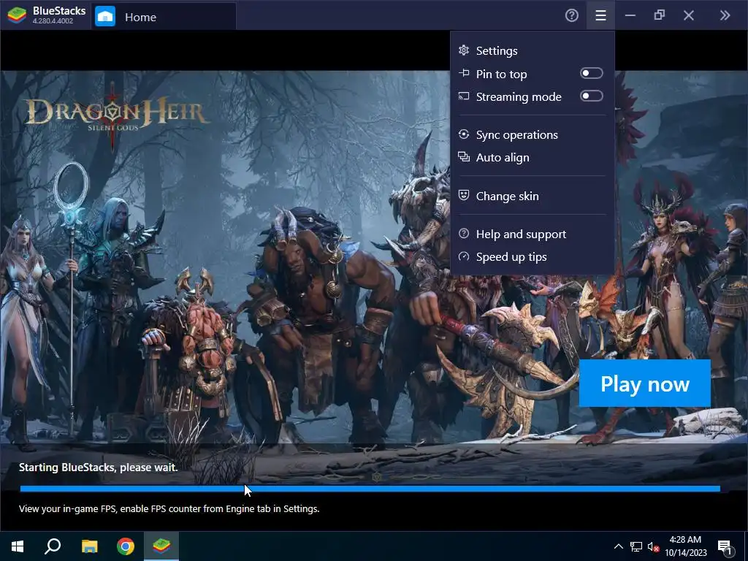Click the Dragonheir Silent Gods logo

click(x=116, y=115)
